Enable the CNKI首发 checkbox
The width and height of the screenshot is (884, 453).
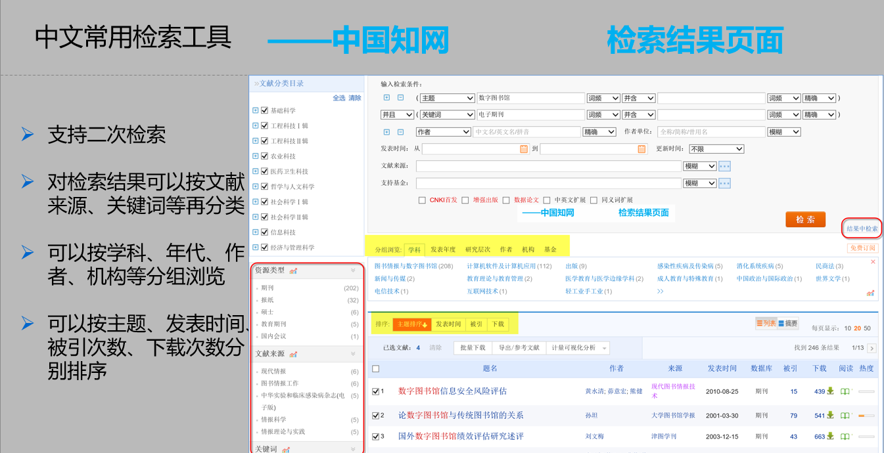pos(421,200)
